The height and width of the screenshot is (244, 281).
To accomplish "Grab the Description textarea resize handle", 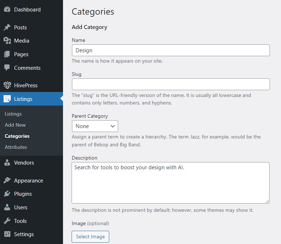I will click(267, 201).
